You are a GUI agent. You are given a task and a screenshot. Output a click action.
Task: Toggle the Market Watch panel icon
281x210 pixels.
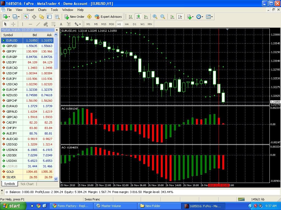(x=26, y=17)
